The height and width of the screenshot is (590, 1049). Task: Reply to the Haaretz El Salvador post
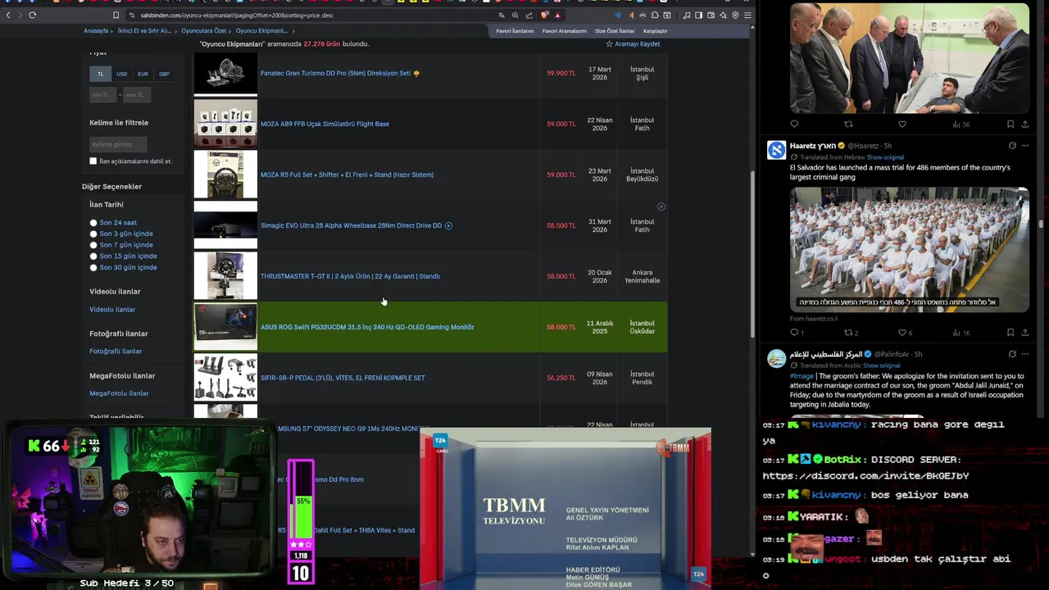[794, 333]
